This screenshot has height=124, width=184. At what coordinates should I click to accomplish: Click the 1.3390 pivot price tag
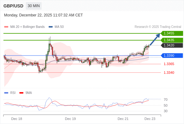click(172, 55)
